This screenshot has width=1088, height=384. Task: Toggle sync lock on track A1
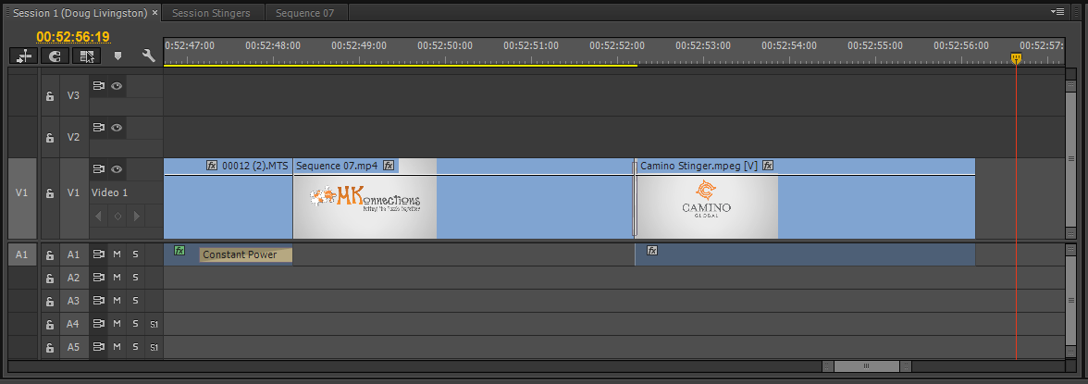98,254
